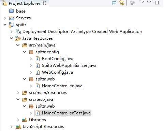
Task: Select spittr.web label above HomeController.java
Action: [x=45, y=79]
